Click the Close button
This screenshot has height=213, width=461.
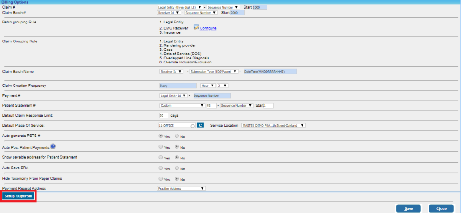click(441, 208)
